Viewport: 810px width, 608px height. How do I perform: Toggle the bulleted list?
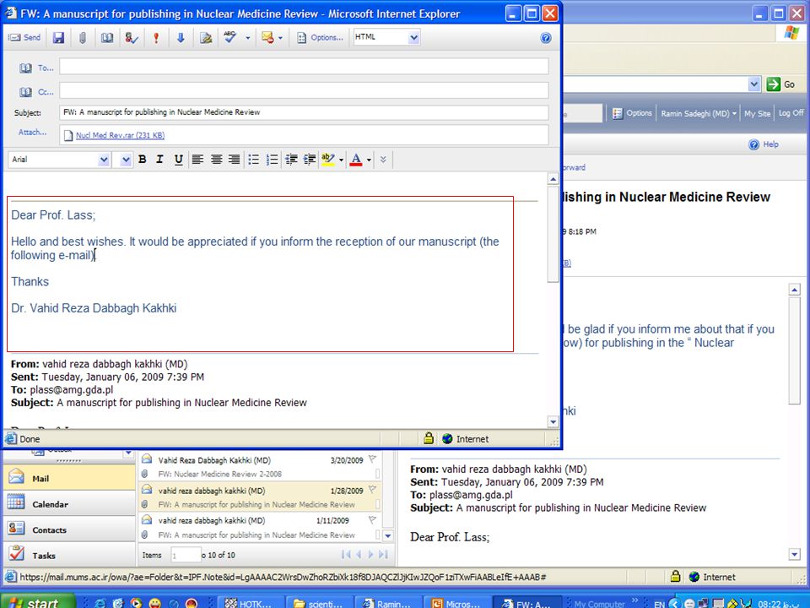tap(254, 160)
